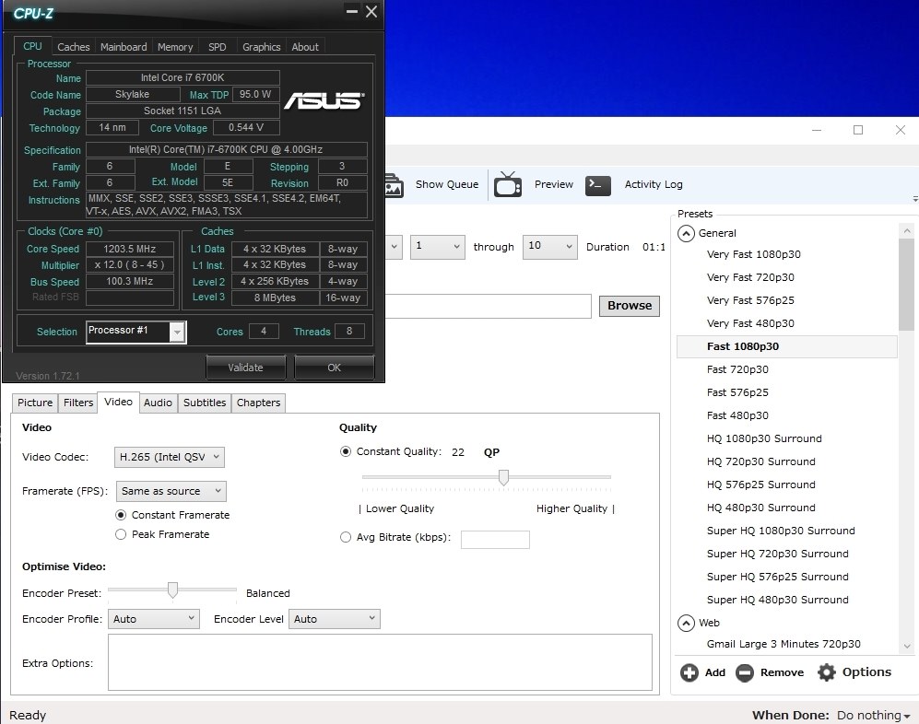
Task: Open the Show Queue icon
Action: [394, 185]
